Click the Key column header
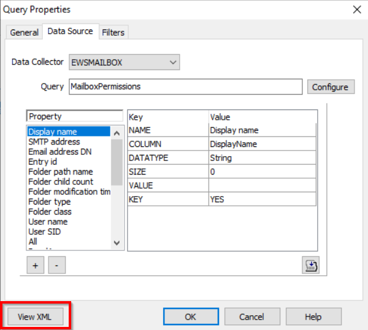 coord(168,117)
